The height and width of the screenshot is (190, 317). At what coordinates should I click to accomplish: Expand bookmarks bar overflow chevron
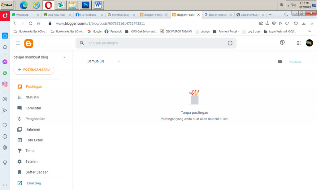click(309, 31)
